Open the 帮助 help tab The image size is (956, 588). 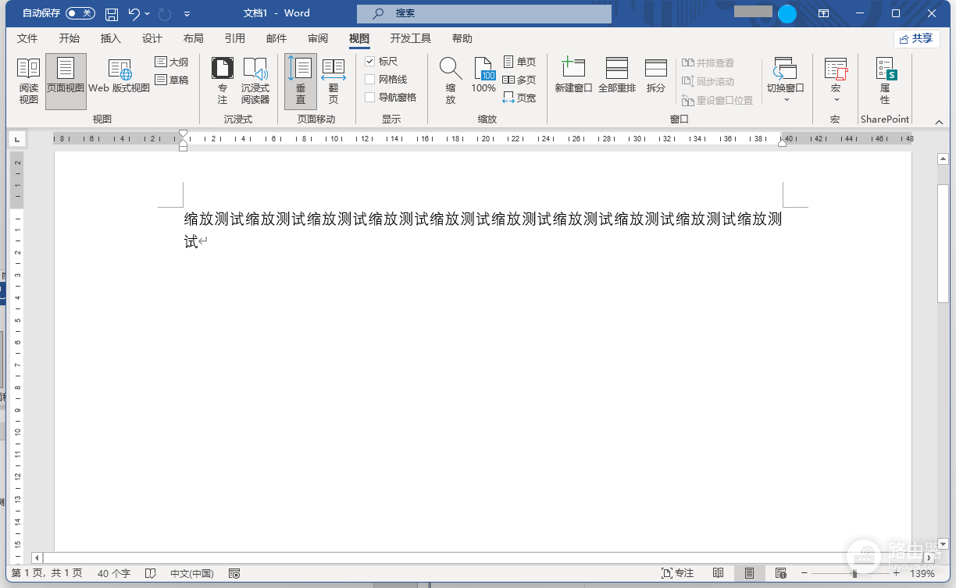tap(462, 38)
